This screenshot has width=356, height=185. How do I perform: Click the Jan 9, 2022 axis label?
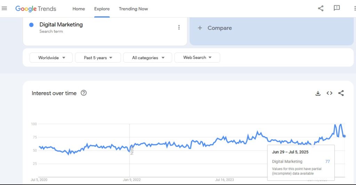[x=132, y=180]
